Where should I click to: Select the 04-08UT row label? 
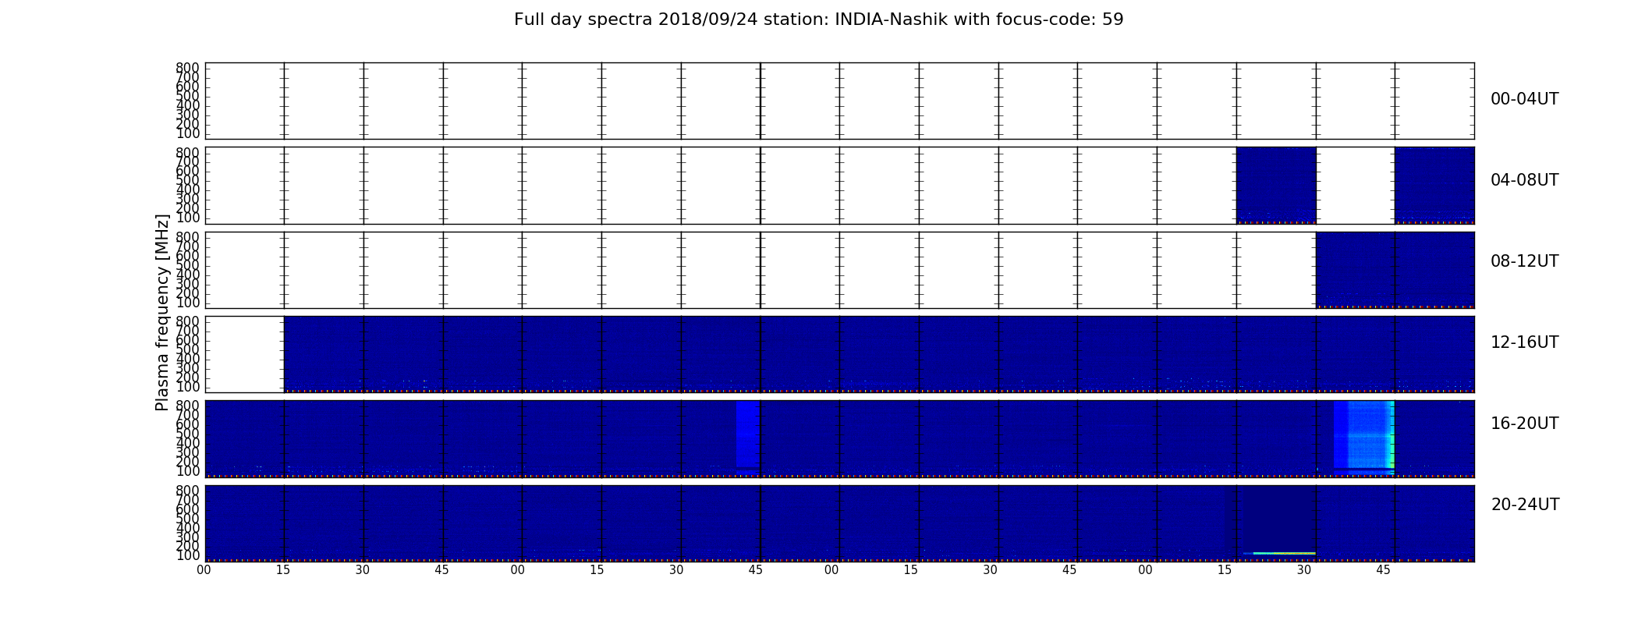(1524, 180)
